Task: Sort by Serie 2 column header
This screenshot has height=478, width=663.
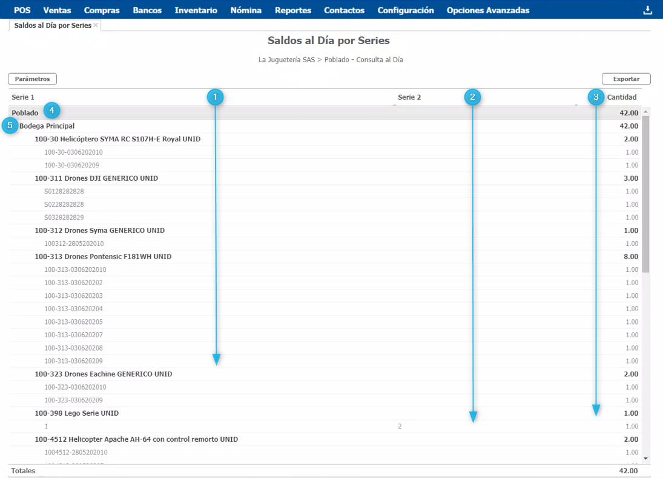Action: (x=409, y=97)
